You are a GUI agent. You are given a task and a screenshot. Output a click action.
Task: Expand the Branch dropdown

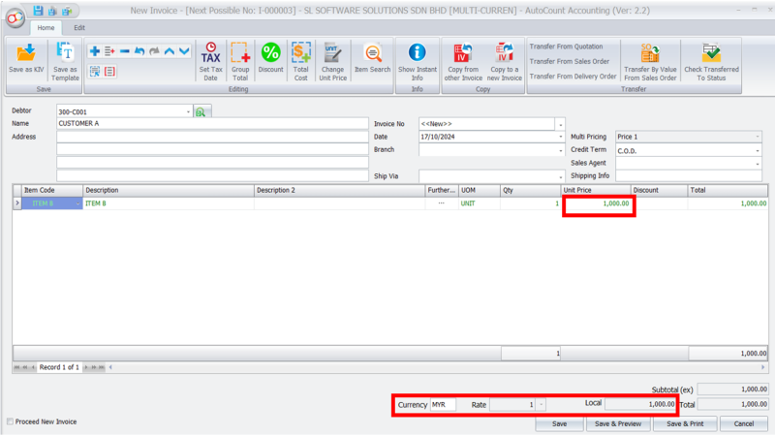(x=560, y=150)
